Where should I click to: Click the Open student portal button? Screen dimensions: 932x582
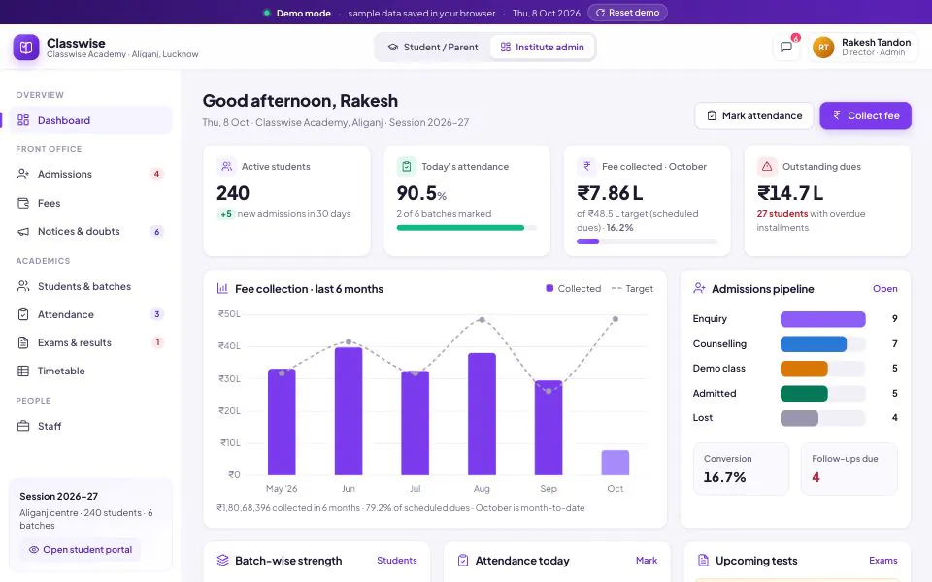81,550
